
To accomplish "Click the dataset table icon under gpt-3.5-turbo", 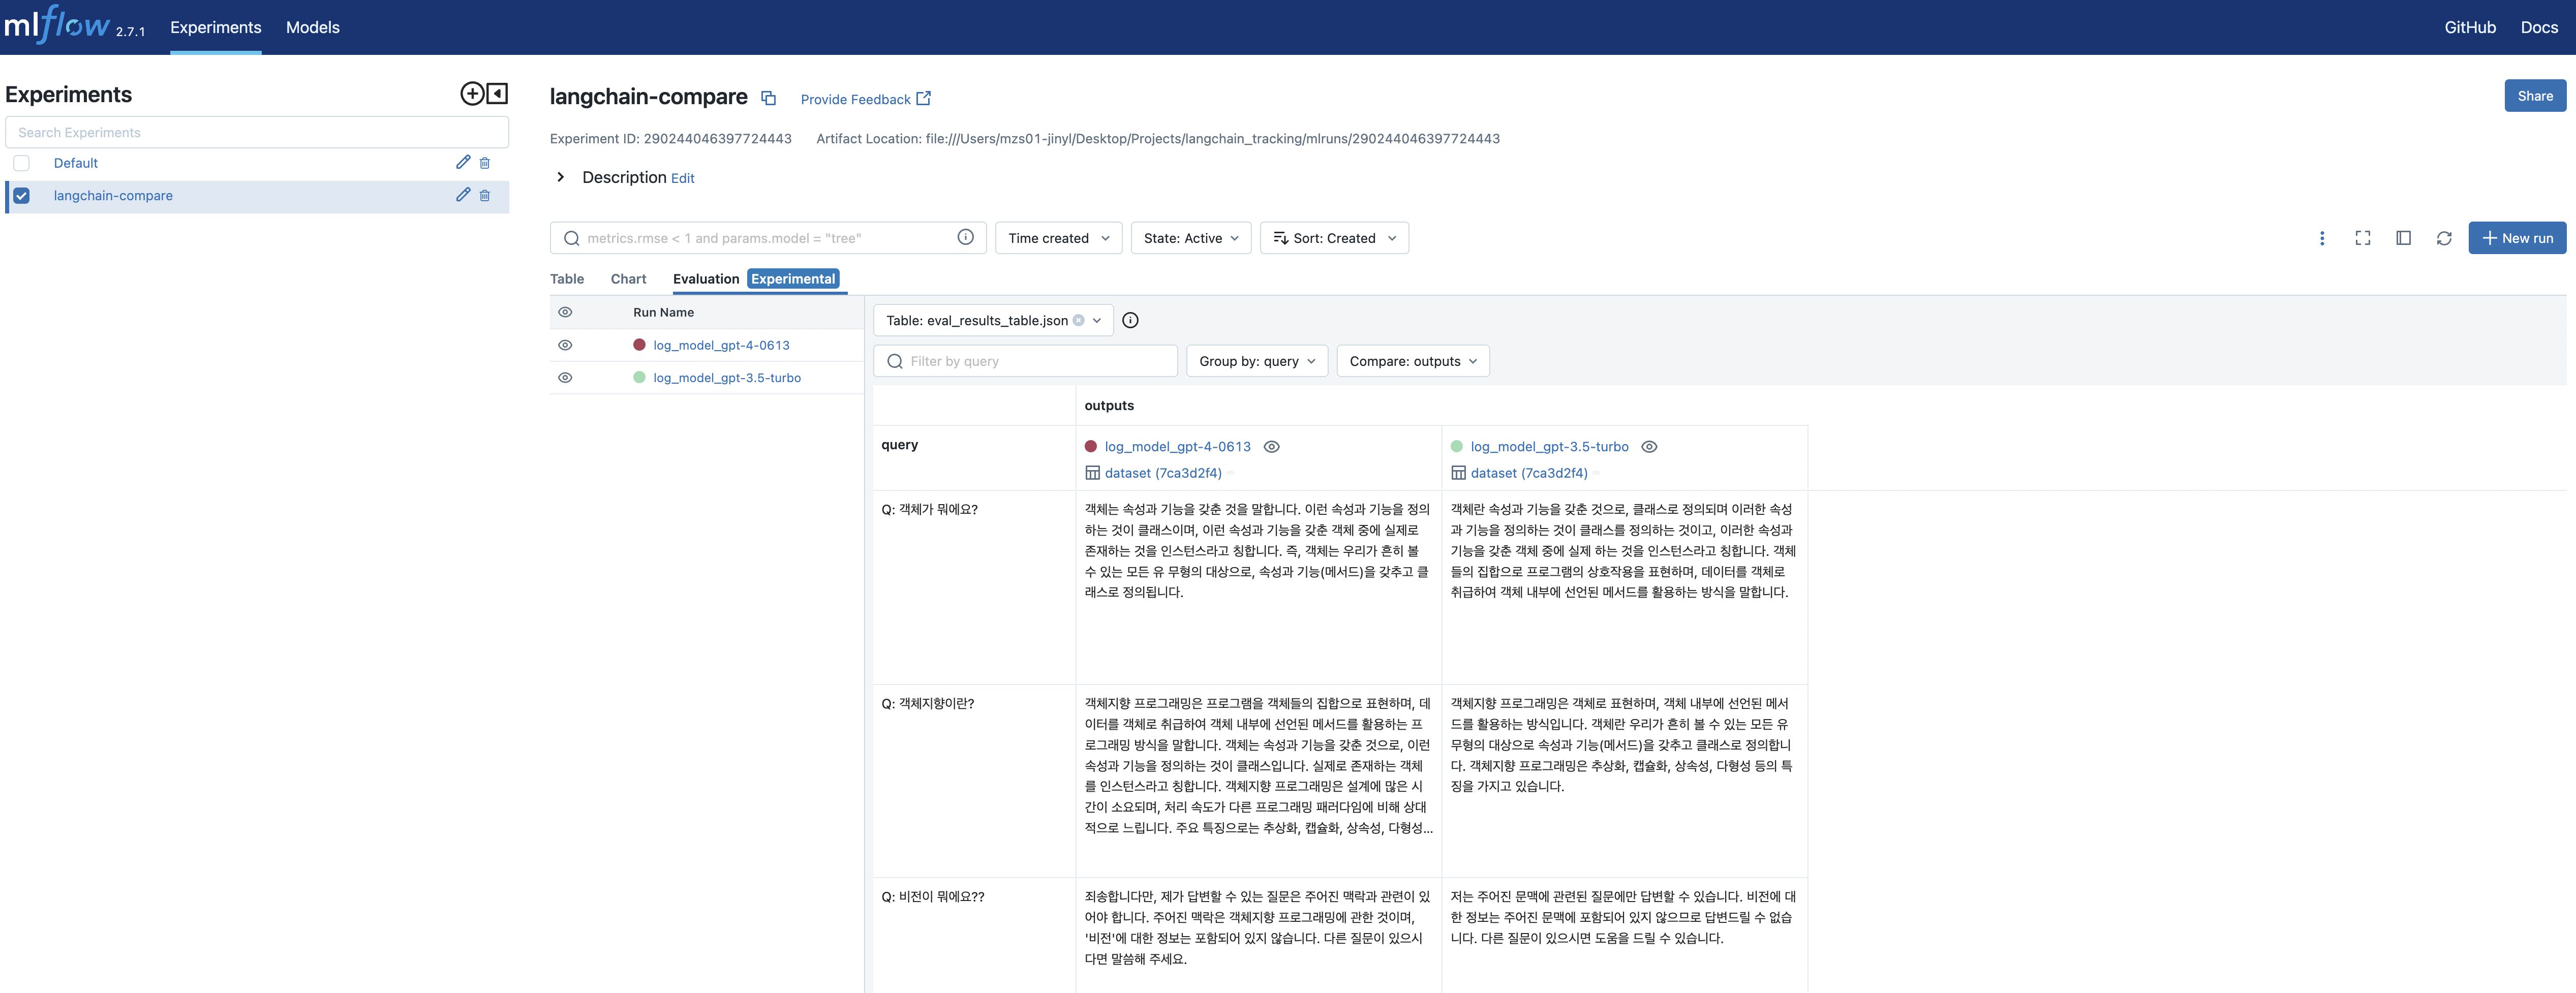I will point(1458,473).
